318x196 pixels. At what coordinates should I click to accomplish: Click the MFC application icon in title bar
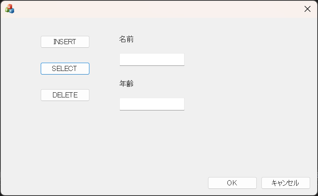[9, 9]
